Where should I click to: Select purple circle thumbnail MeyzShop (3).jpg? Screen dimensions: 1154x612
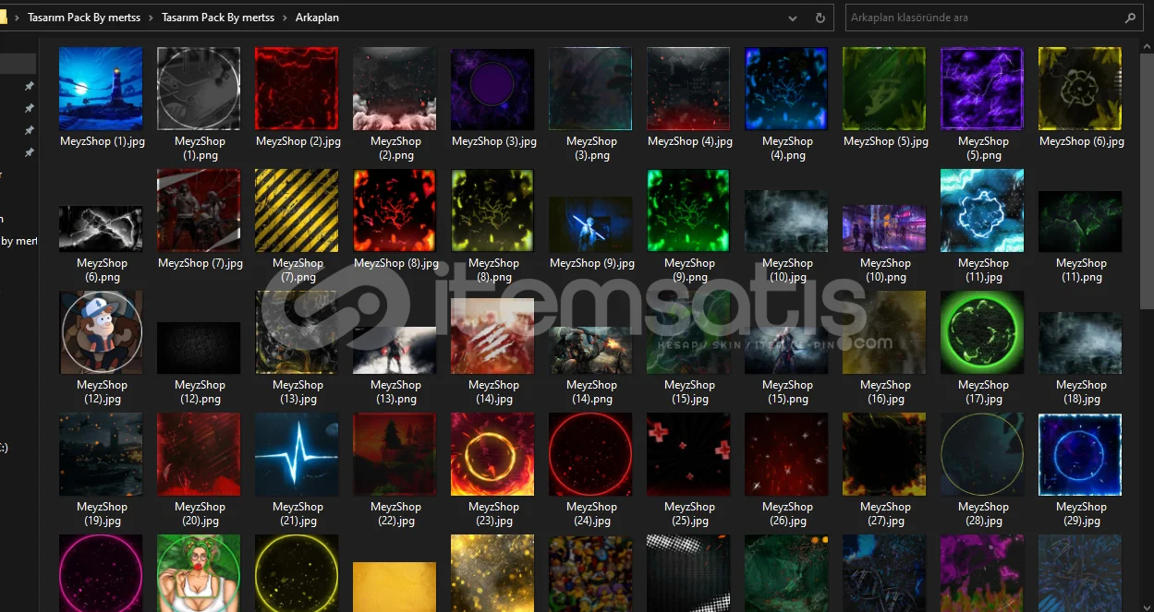(x=492, y=90)
